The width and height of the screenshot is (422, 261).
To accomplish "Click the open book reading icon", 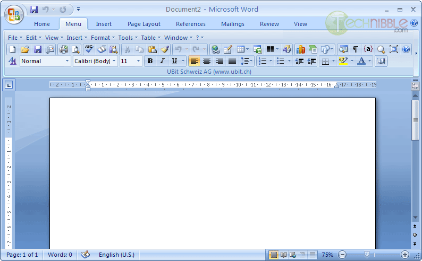I will pyautogui.click(x=381, y=61).
